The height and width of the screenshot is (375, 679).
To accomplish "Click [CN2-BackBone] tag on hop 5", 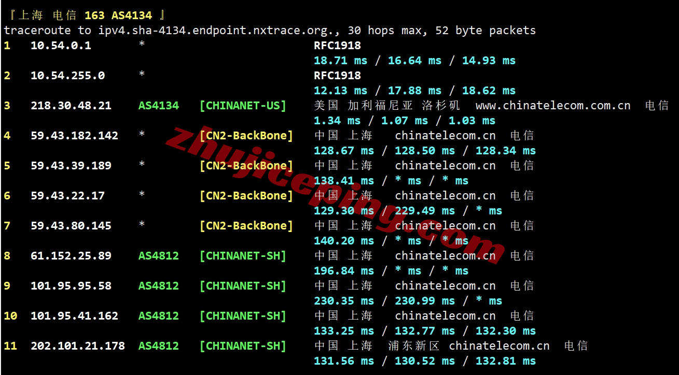I will click(246, 166).
